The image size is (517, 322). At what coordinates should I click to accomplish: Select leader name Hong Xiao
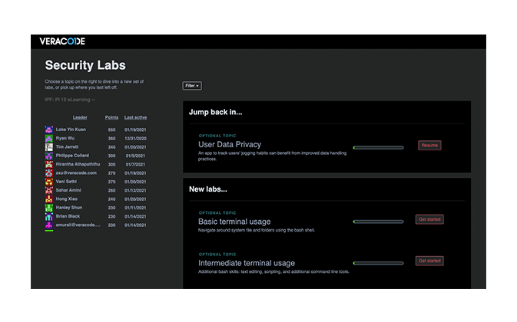pyautogui.click(x=67, y=199)
